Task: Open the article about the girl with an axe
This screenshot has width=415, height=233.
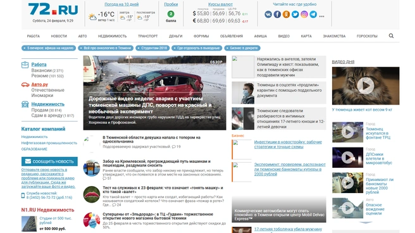Action: coord(151,139)
